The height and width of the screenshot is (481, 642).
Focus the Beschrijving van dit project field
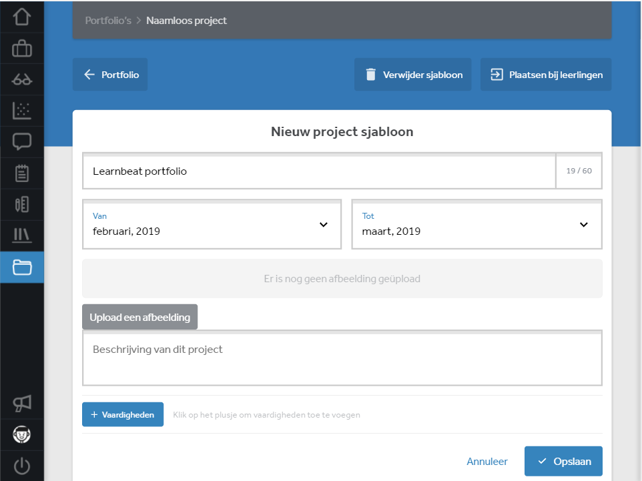[342, 358]
